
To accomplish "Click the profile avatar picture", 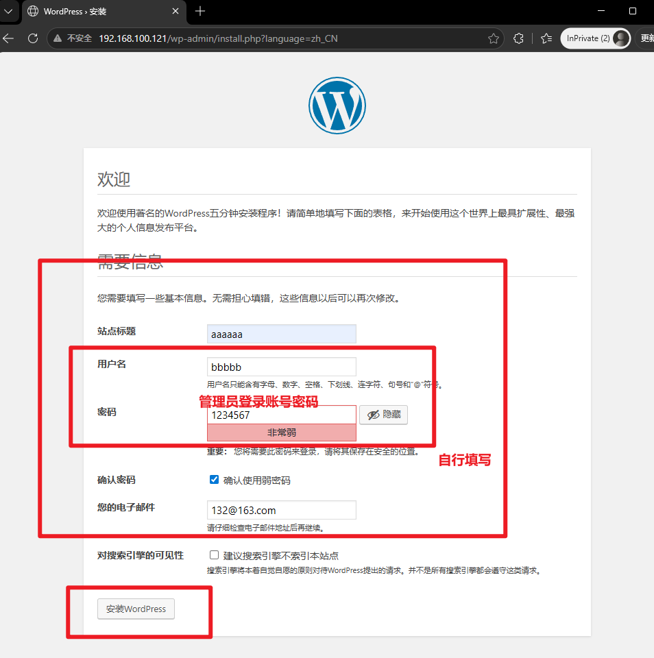I will (x=621, y=38).
